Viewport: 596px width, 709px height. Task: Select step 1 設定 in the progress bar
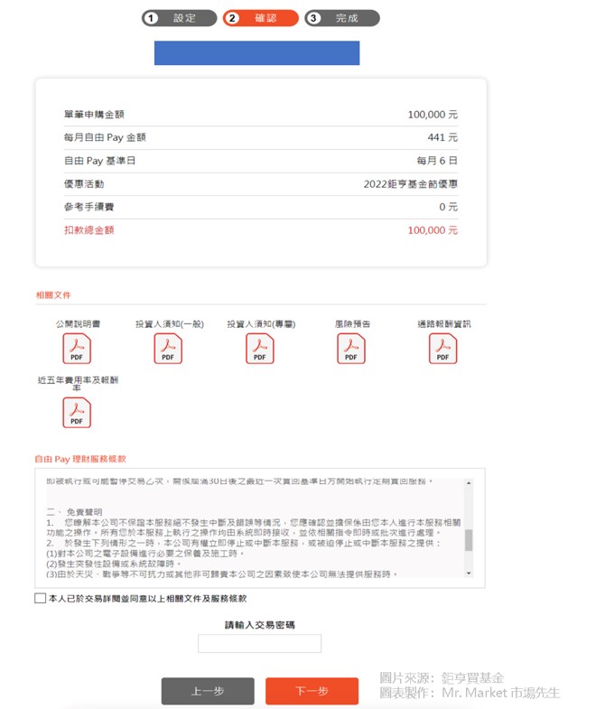[x=179, y=18]
